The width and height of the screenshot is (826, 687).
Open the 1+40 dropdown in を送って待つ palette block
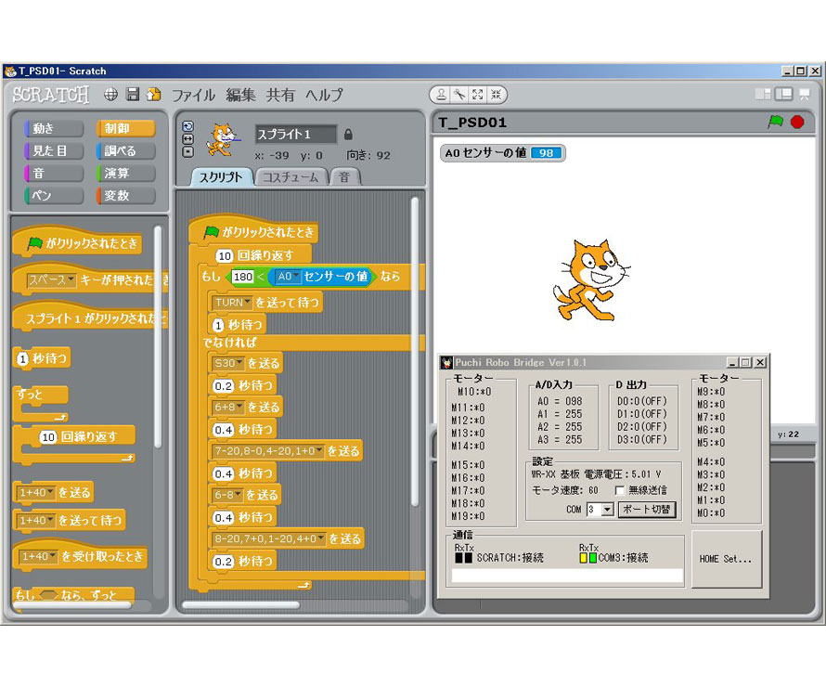[36, 521]
